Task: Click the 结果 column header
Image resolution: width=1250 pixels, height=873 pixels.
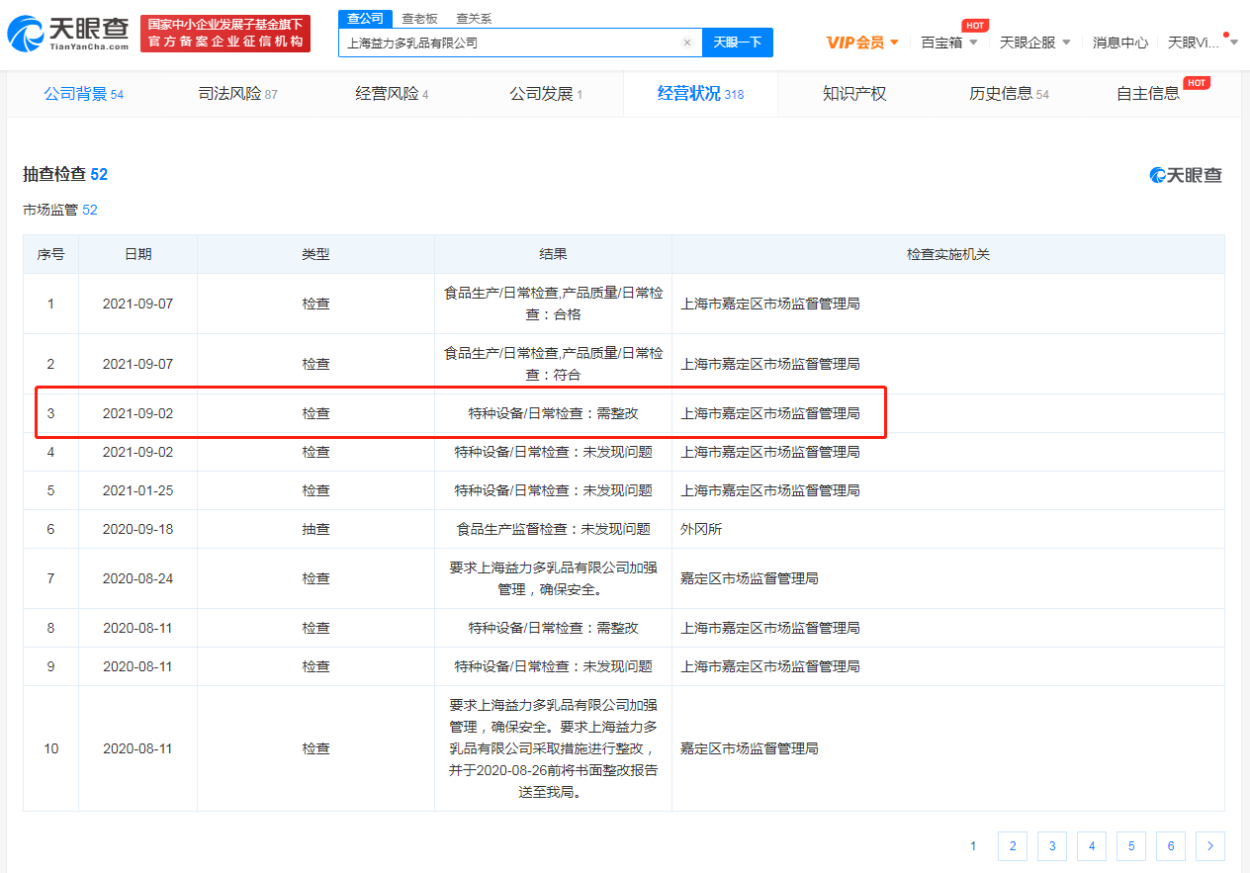Action: pos(554,254)
